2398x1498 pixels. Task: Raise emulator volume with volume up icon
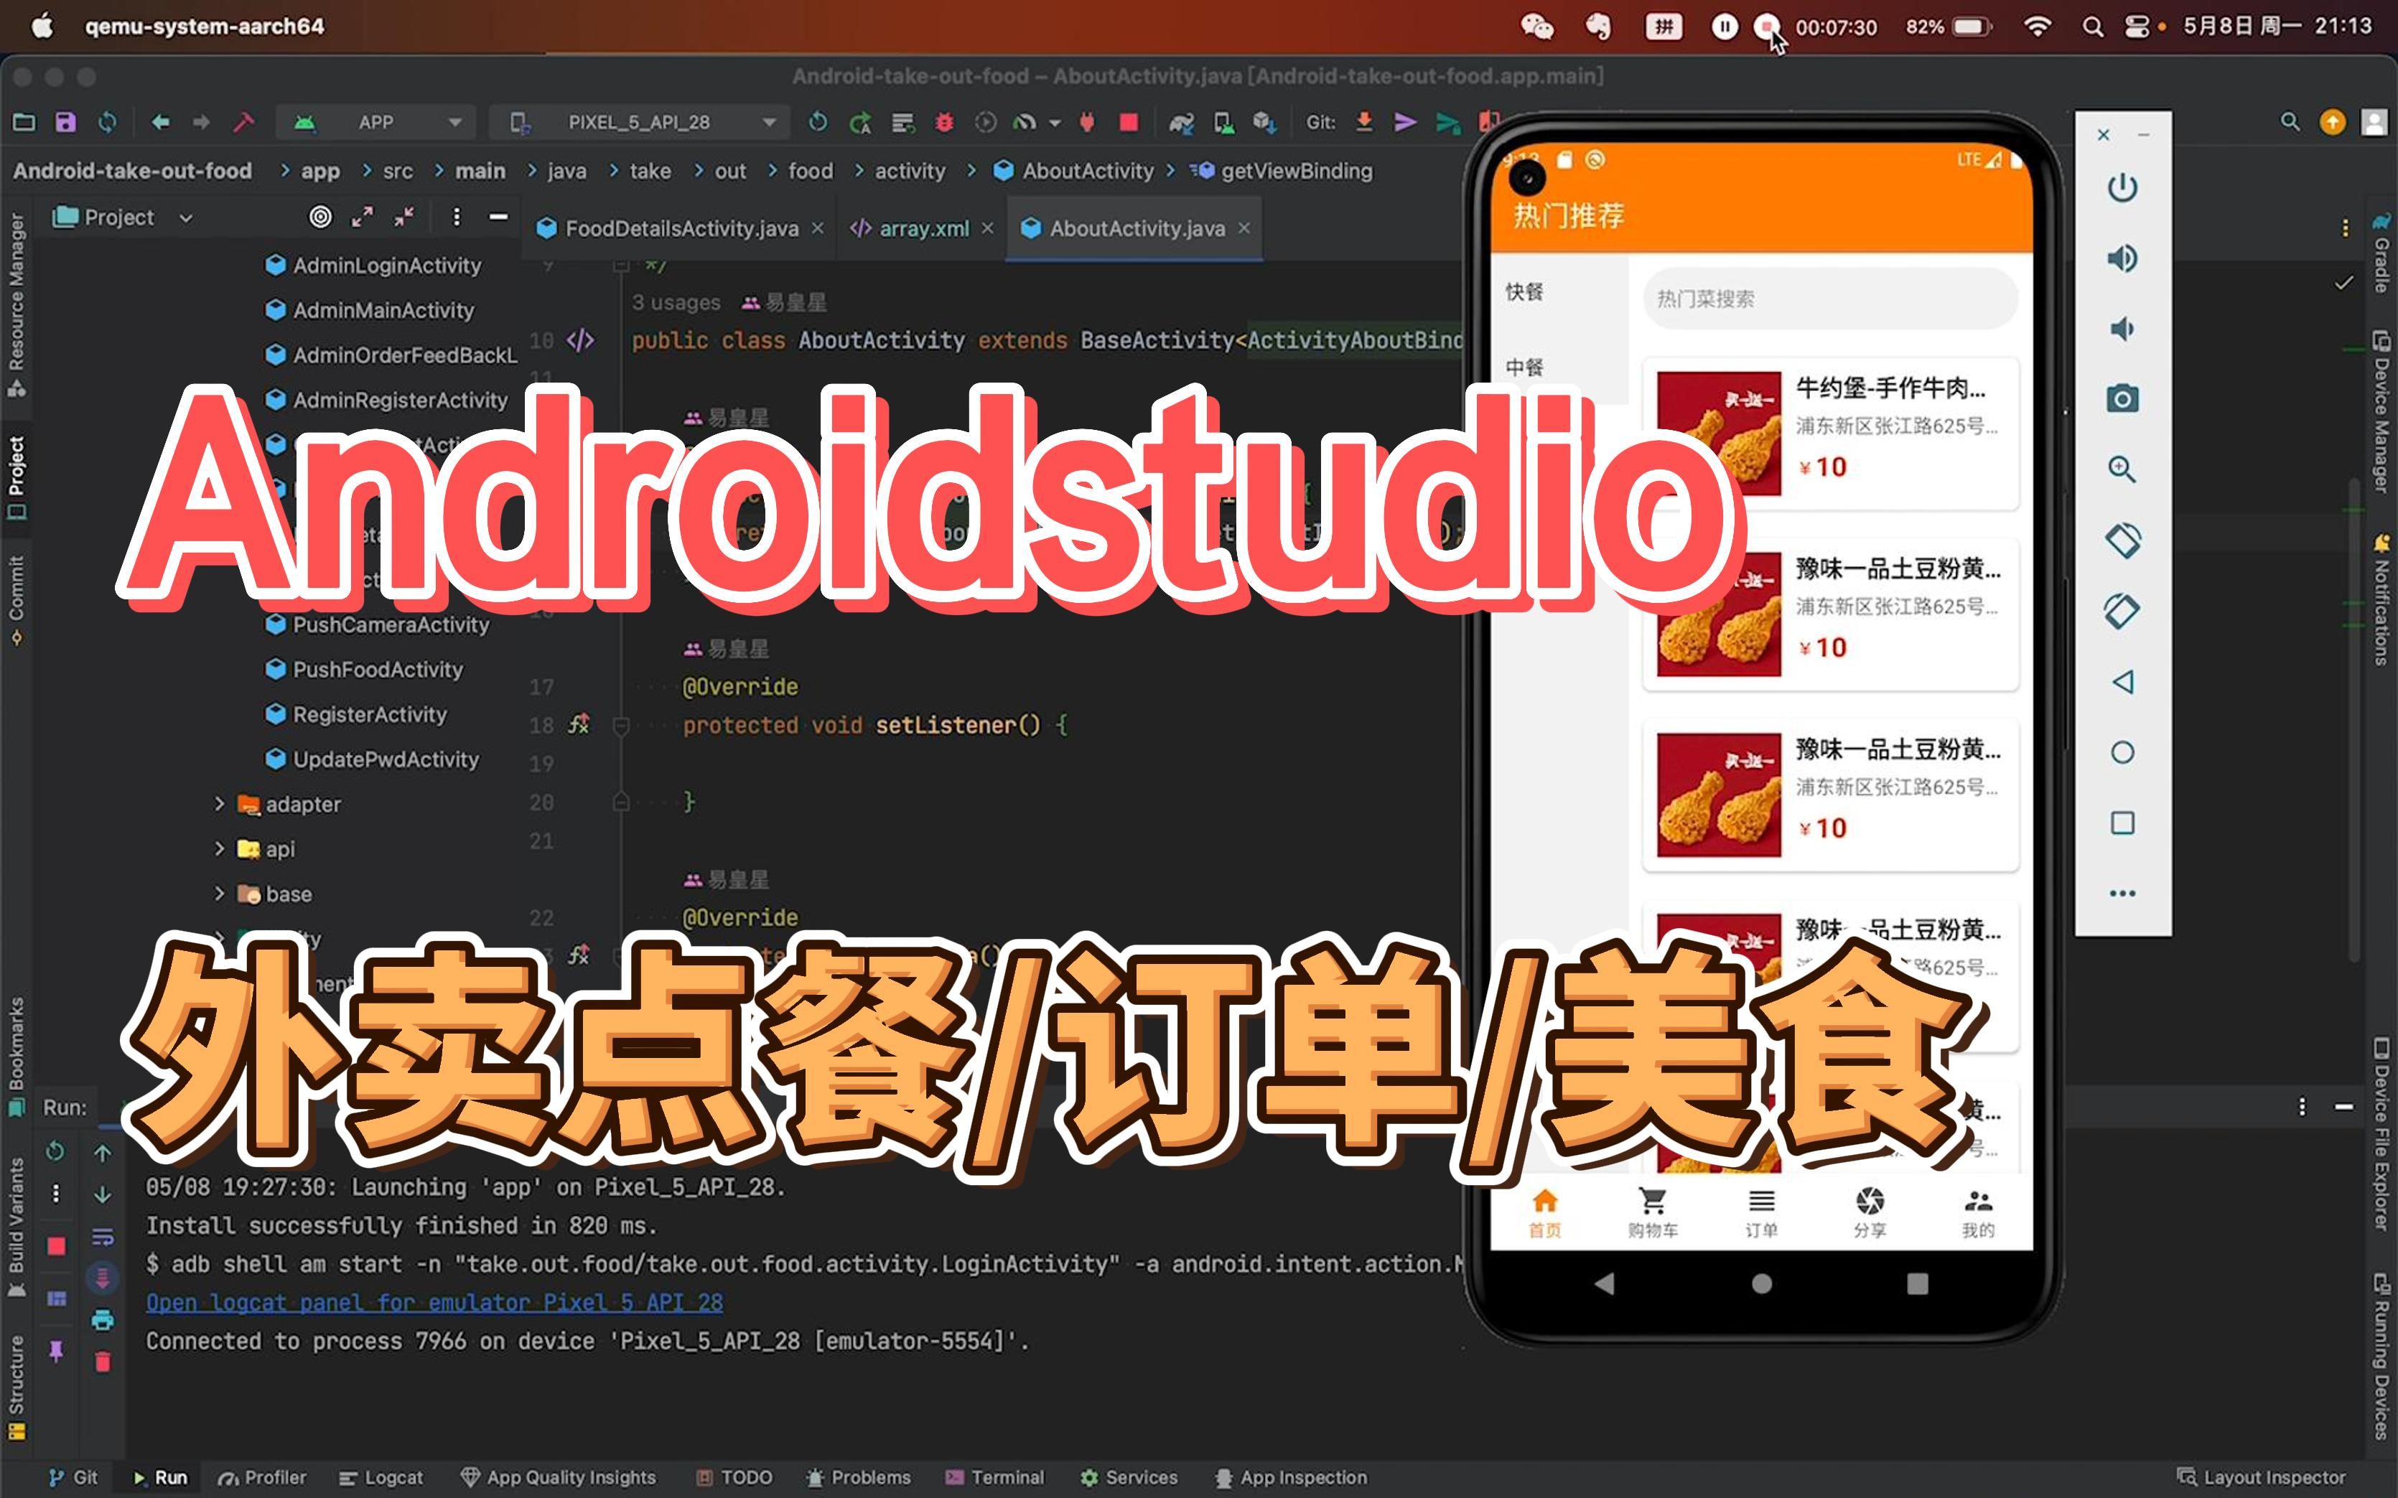2122,258
